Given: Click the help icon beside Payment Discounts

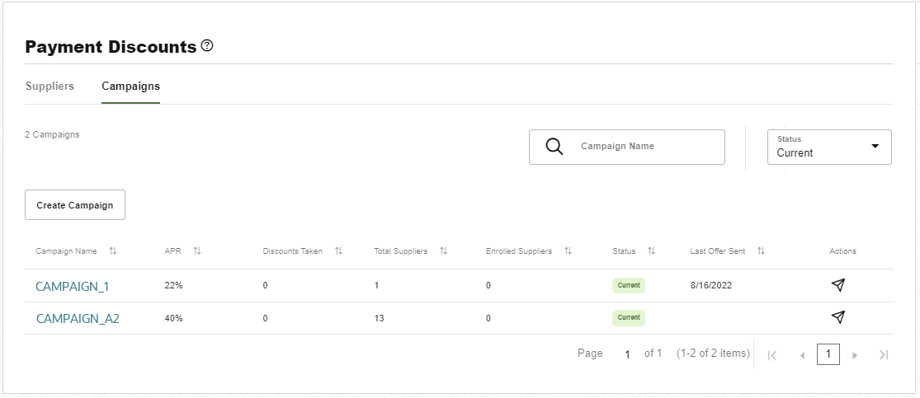Looking at the screenshot, I should [207, 46].
